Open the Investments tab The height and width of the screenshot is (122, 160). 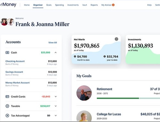[73, 5]
